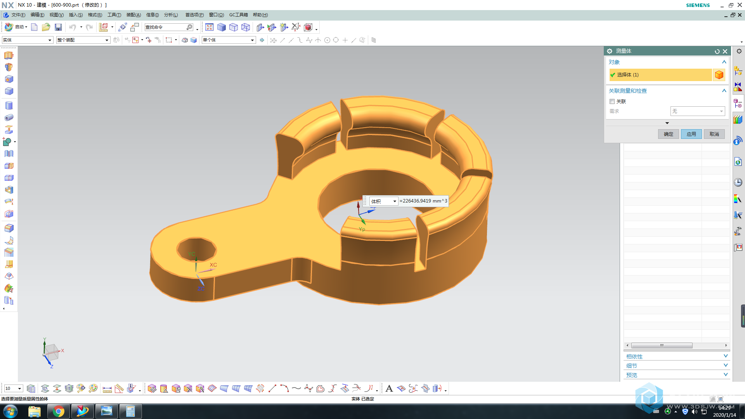Click the Clip section red cube icon
Screen dimensions: 745x419
click(308, 27)
